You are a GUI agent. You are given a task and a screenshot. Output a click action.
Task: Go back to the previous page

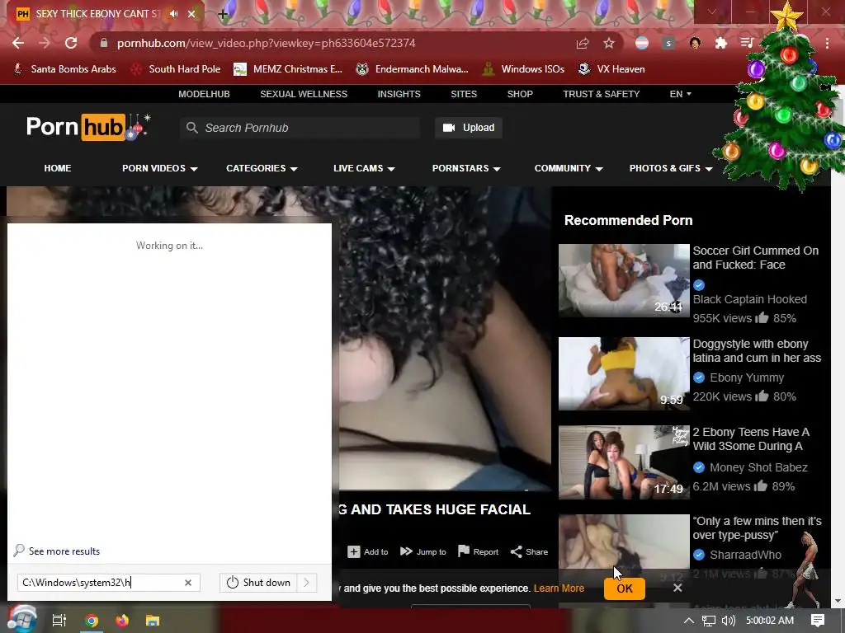[18, 43]
